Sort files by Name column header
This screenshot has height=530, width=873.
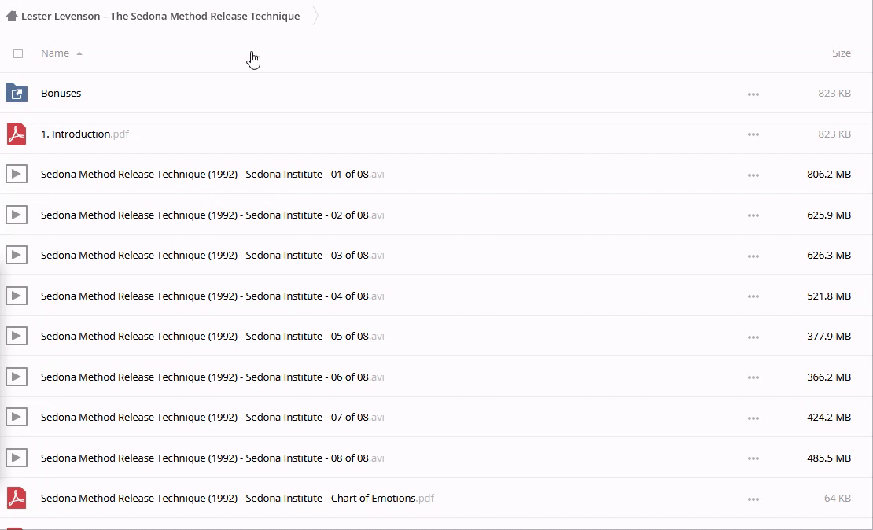point(55,53)
